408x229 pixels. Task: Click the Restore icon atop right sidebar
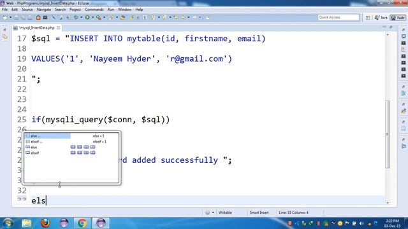(x=404, y=30)
